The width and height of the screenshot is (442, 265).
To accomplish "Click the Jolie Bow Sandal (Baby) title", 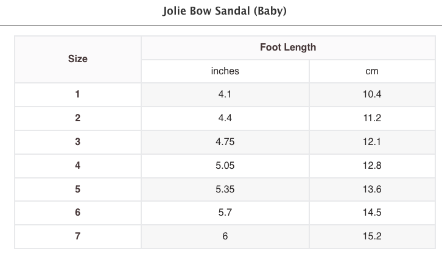I will pyautogui.click(x=225, y=12).
